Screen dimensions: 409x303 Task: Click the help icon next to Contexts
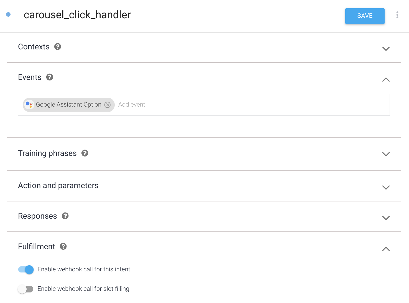[x=58, y=47]
